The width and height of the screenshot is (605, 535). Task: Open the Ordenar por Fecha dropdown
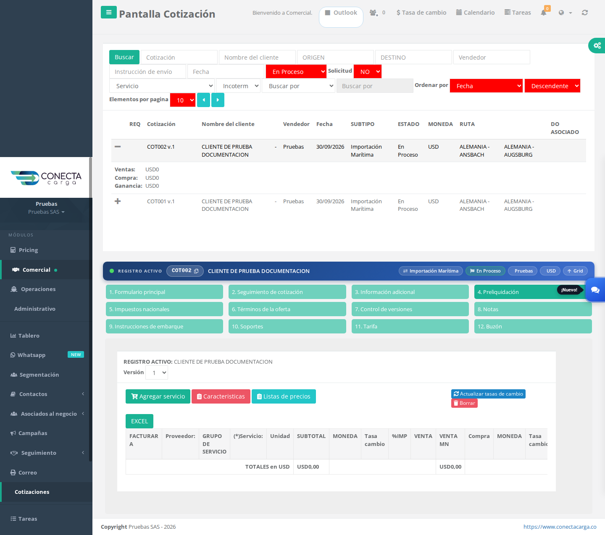pos(487,86)
